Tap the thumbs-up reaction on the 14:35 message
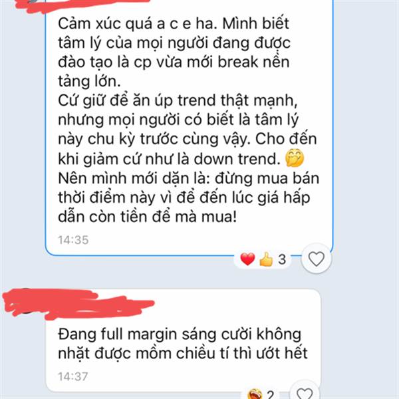The height and width of the screenshot is (399, 399). point(265,259)
